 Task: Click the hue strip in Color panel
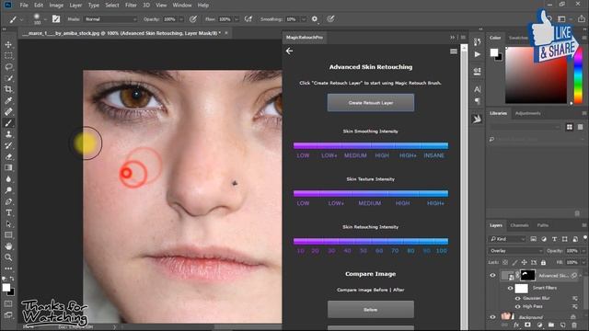(578, 75)
